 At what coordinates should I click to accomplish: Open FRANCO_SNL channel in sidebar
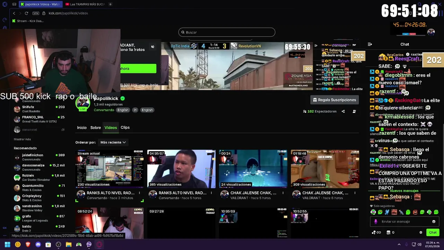click(x=39, y=119)
